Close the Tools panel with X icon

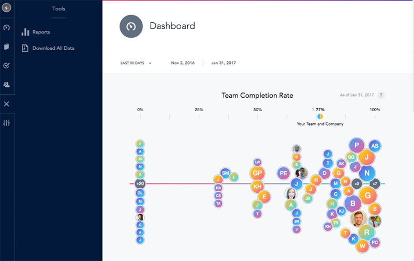[x=7, y=104]
